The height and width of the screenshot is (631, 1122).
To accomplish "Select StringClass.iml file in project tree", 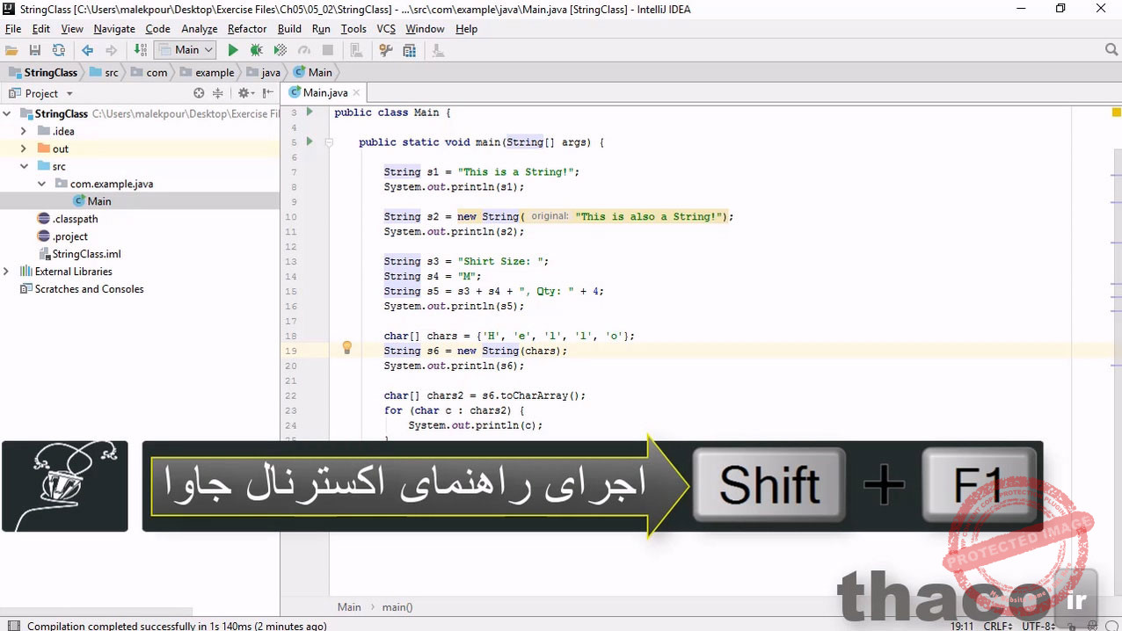I will (x=86, y=254).
